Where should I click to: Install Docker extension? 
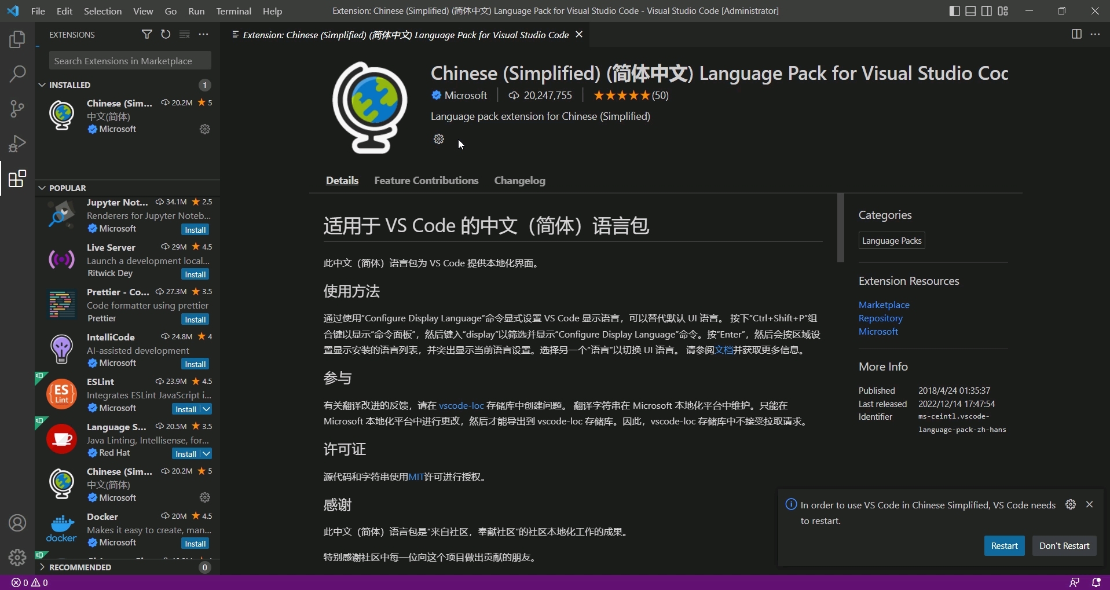point(195,543)
